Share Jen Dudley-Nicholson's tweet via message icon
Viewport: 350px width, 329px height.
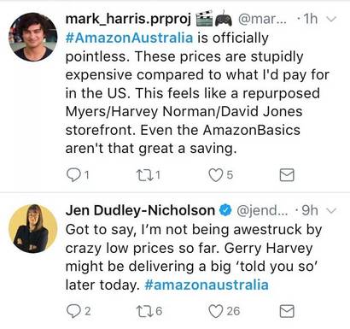(287, 311)
